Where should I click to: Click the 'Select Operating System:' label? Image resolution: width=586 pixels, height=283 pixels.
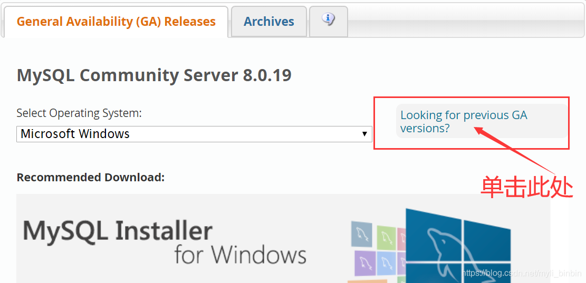point(79,113)
